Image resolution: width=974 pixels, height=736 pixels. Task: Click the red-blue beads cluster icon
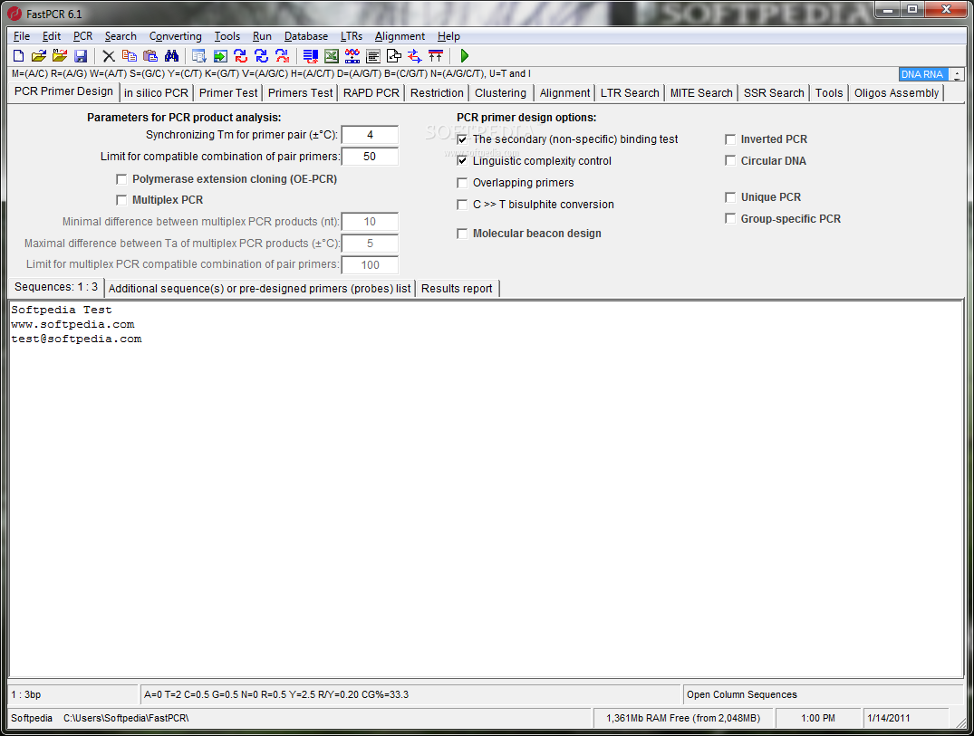click(x=352, y=56)
